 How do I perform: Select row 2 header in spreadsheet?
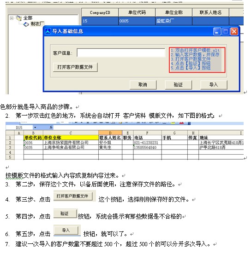[10, 143]
